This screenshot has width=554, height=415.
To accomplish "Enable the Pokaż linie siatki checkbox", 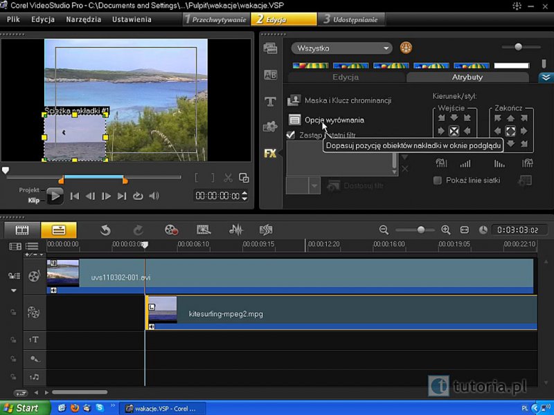I will tap(437, 181).
